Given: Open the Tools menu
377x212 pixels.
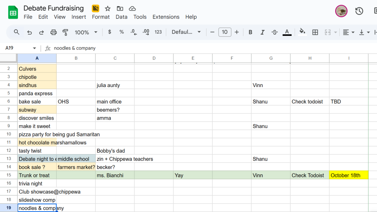Looking at the screenshot, I should click(x=140, y=17).
